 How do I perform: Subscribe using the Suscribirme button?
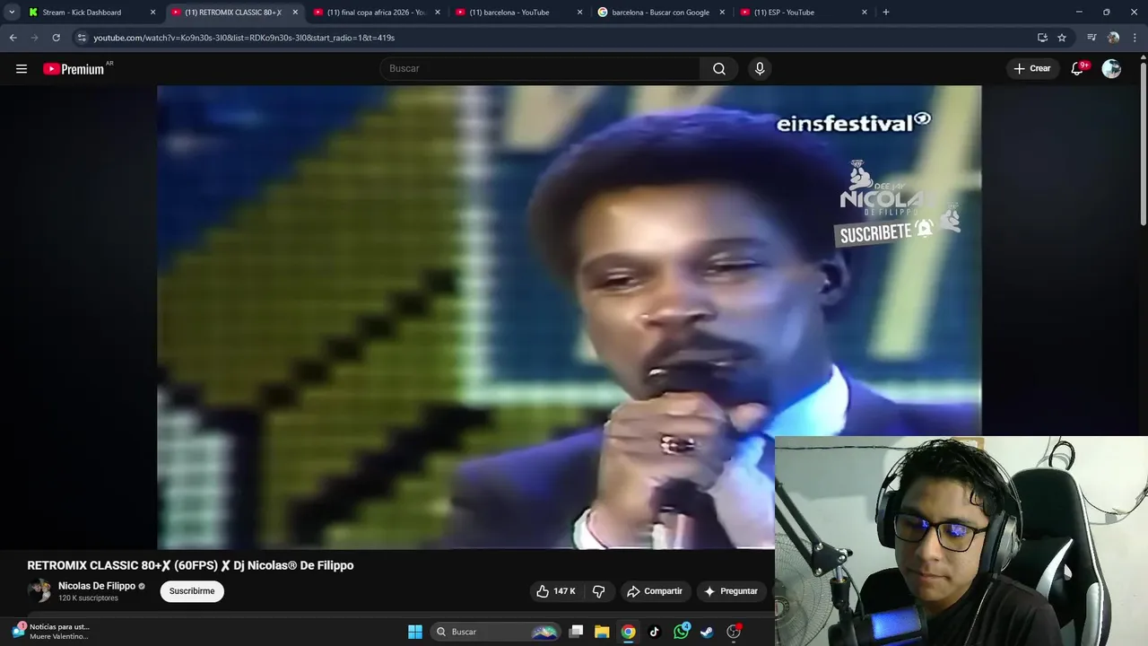click(192, 591)
